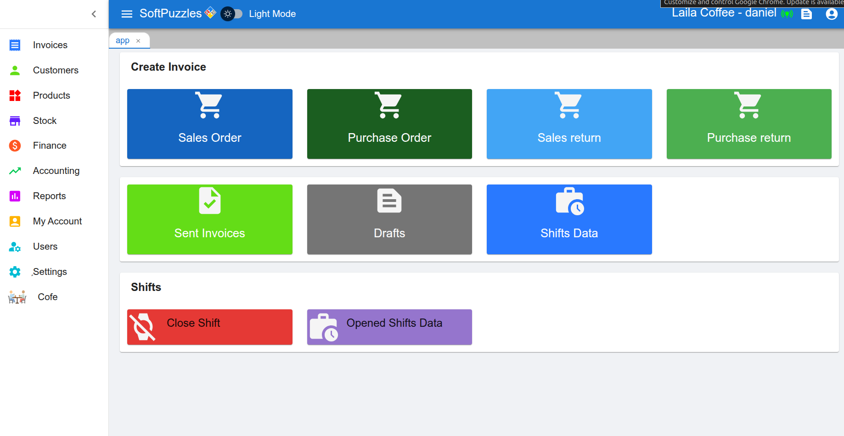Image resolution: width=844 pixels, height=436 pixels.
Task: Collapse the sidebar with the chevron arrow
Action: [94, 14]
